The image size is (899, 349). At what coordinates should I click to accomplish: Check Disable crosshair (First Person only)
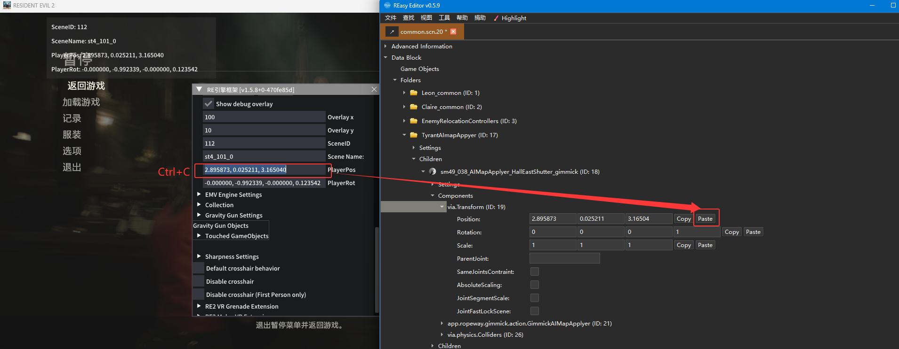click(198, 295)
